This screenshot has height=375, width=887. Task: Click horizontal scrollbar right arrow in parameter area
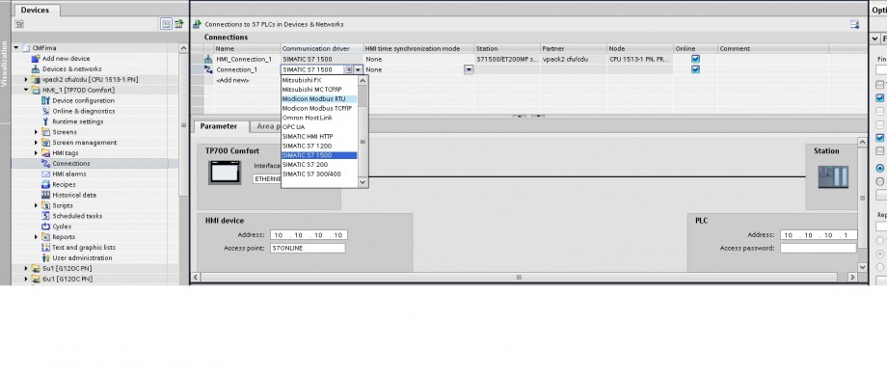852,277
